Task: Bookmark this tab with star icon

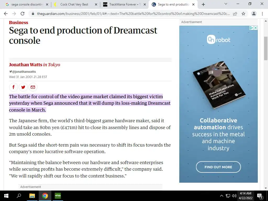Action: [243, 14]
